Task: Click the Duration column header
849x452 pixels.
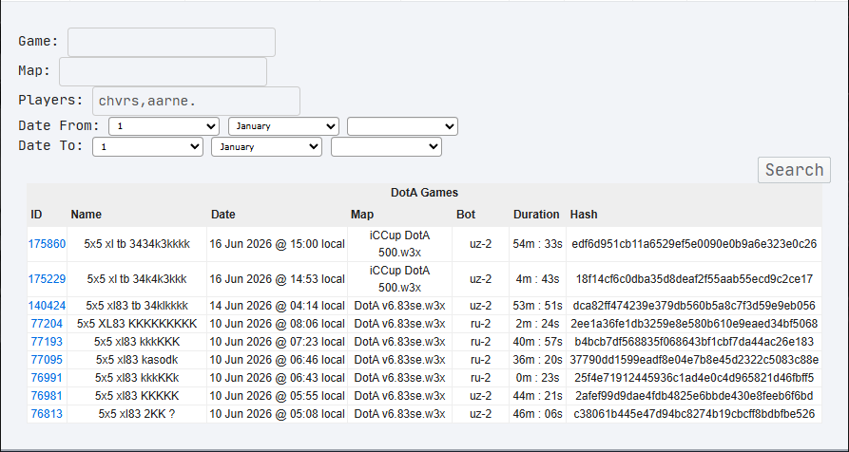Action: click(536, 214)
